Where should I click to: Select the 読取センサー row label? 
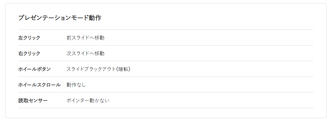coord(33,101)
